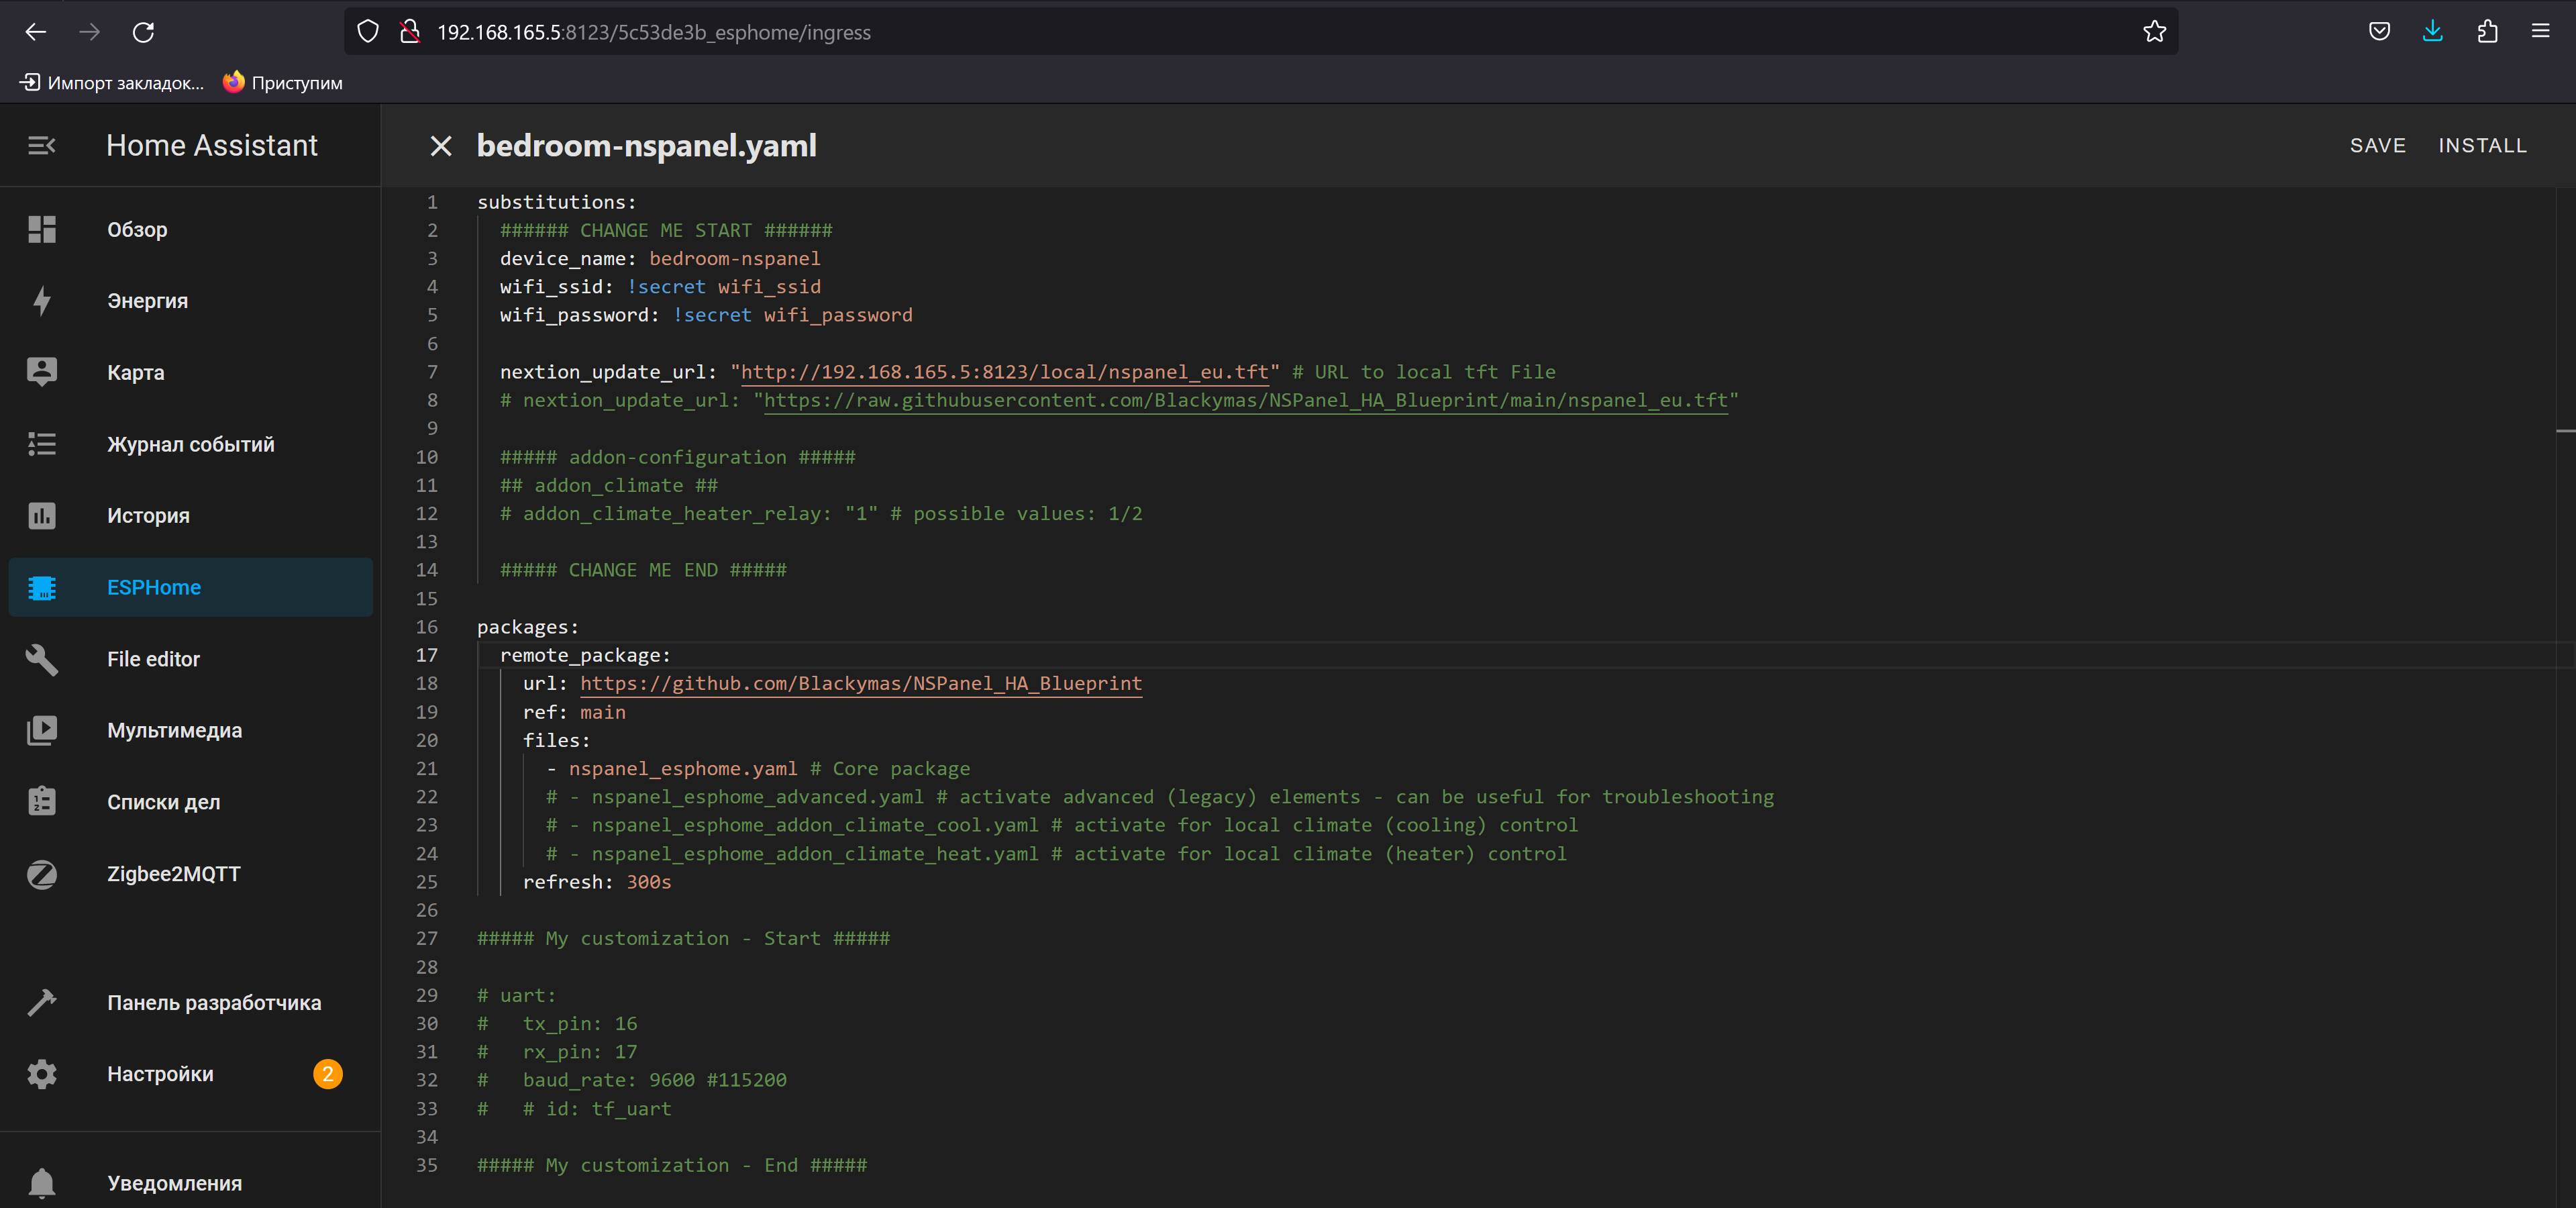Viewport: 2576px width, 1208px height.
Task: Bookmark page with star icon
Action: (2154, 32)
